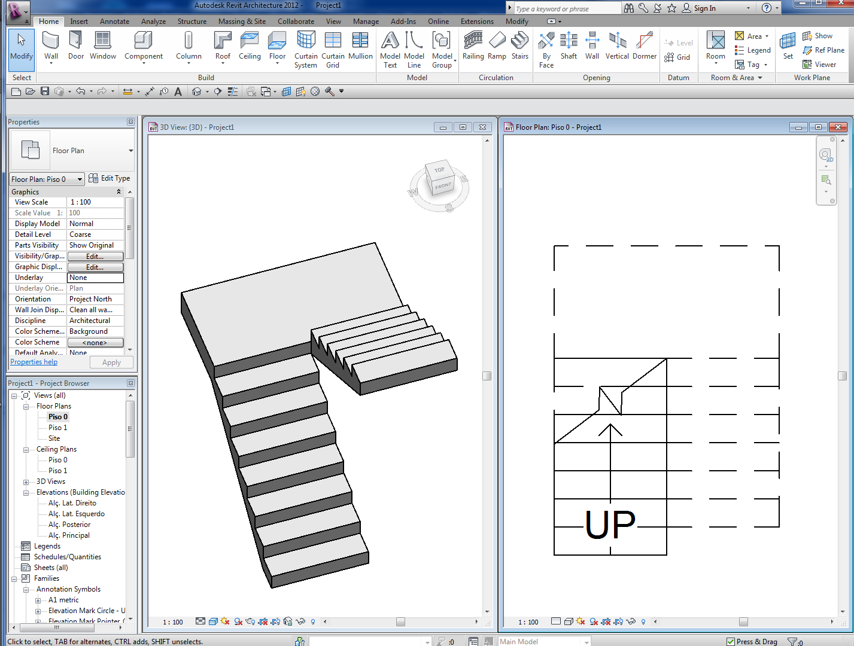Open the Massing & Site ribbon tab
854x646 pixels.
point(242,22)
